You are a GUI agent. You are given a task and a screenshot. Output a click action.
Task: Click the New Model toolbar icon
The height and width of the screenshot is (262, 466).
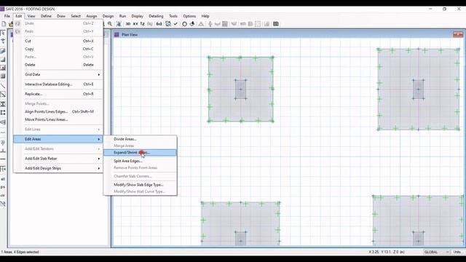point(4,24)
